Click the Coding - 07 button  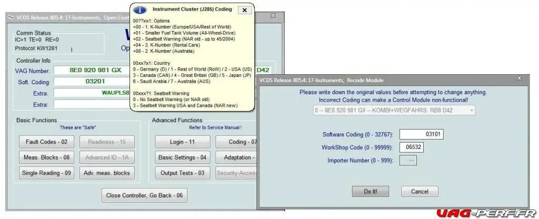click(236, 142)
